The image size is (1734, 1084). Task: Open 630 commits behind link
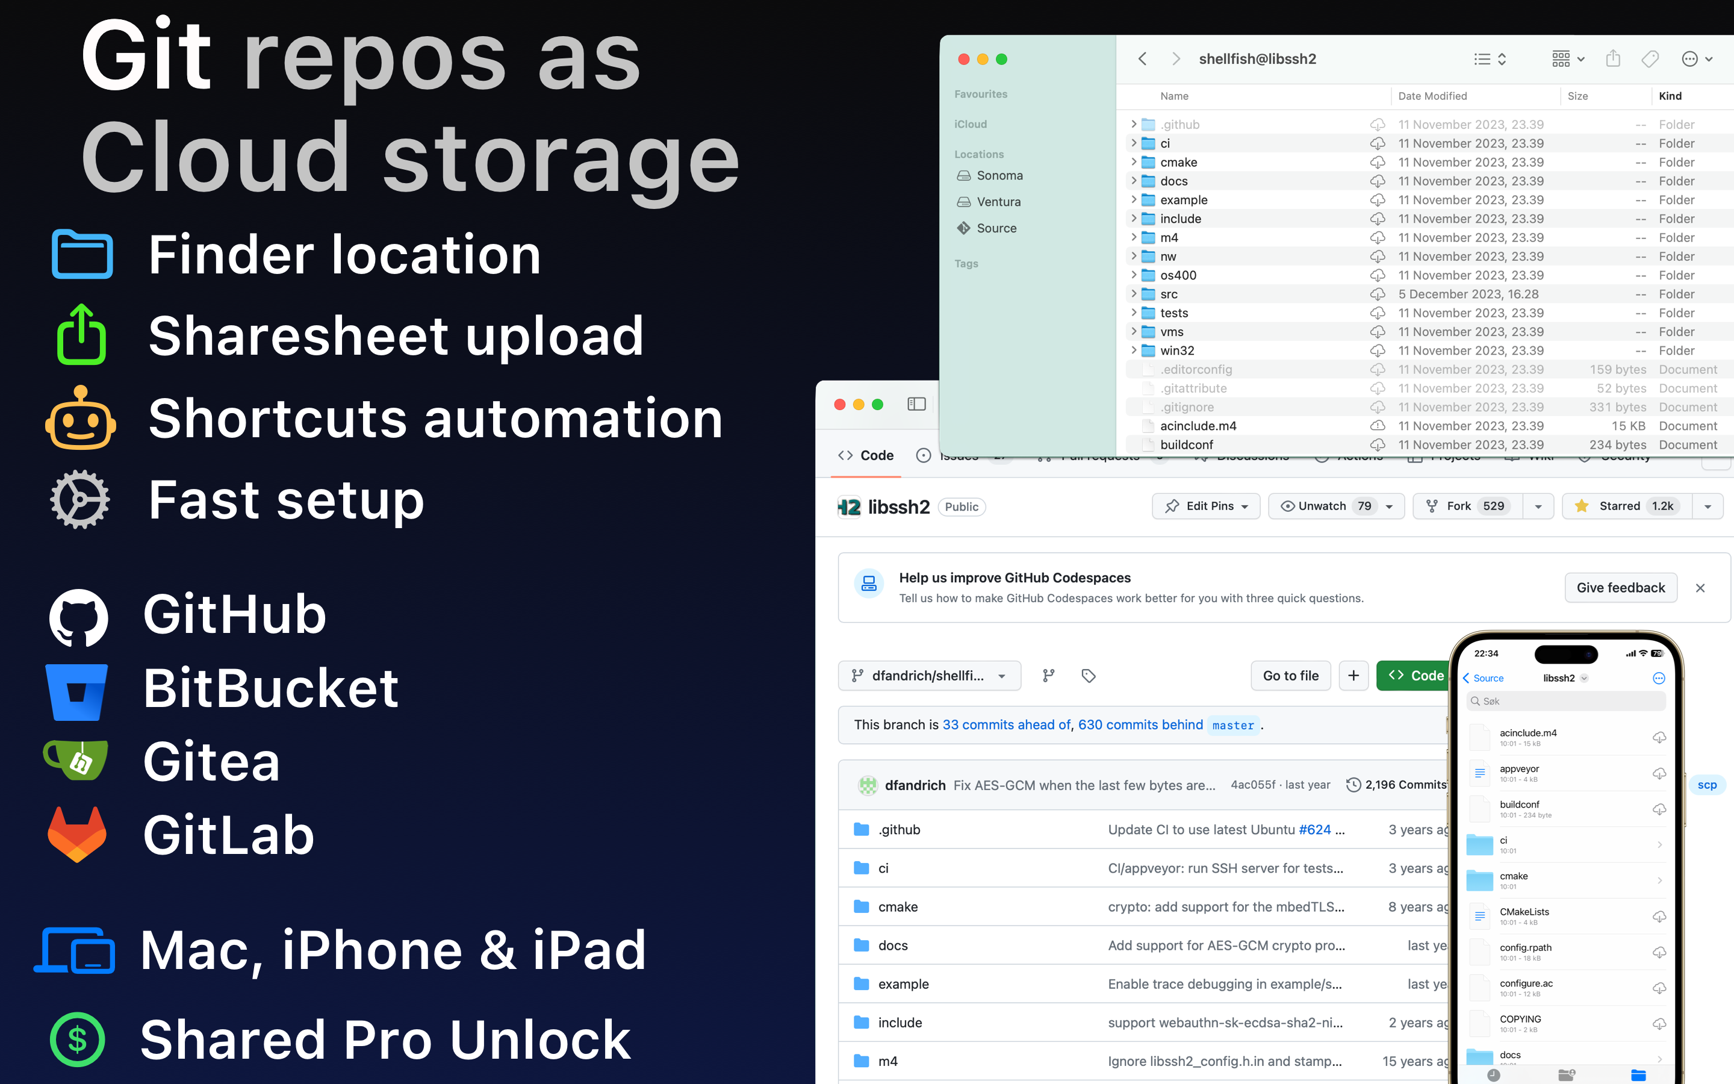tap(1140, 725)
